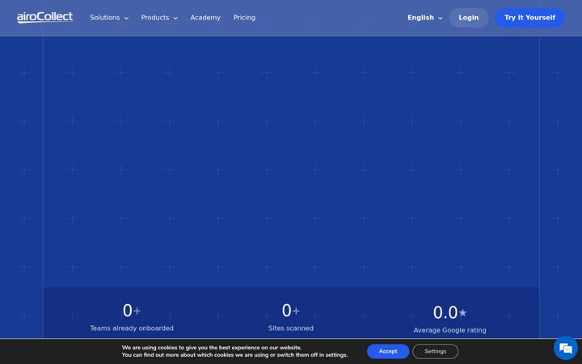Expand the Solutions dropdown menu
The image size is (582, 364).
tap(109, 18)
